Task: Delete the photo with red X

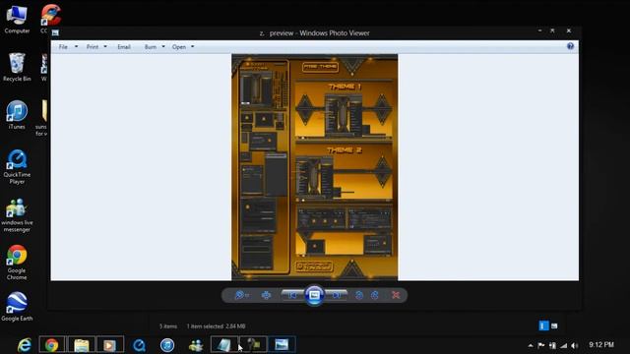Action: coord(396,295)
